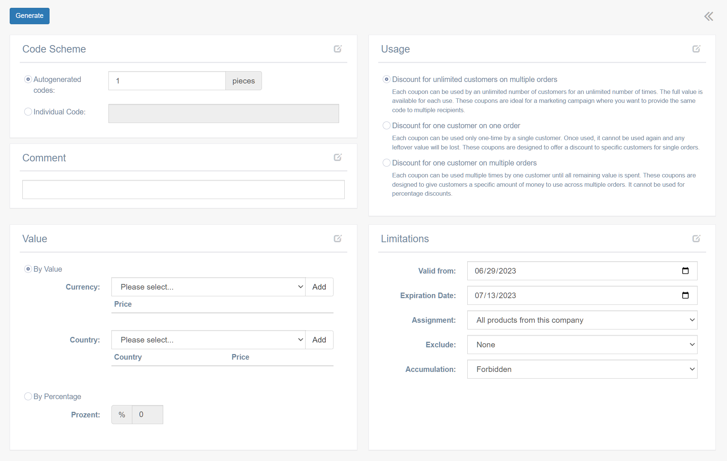
Task: Click into the Comment text field
Action: point(183,190)
